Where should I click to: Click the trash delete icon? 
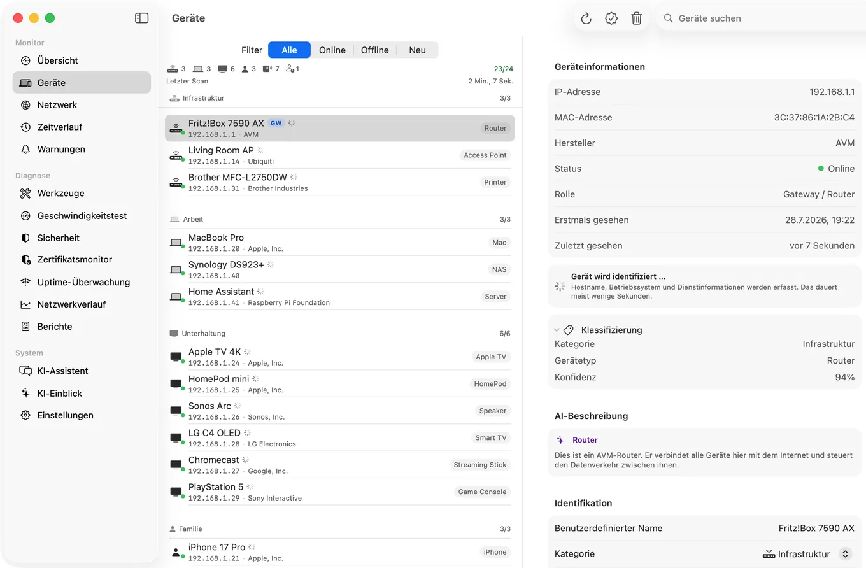[x=636, y=18]
